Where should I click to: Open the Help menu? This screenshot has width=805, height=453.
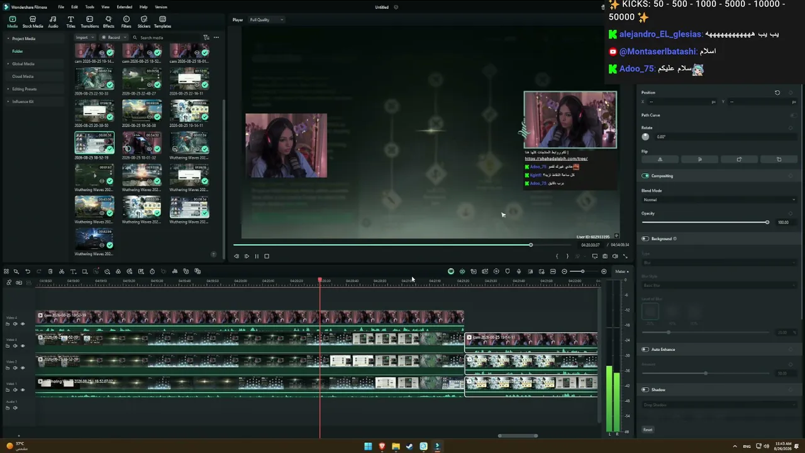point(143,7)
